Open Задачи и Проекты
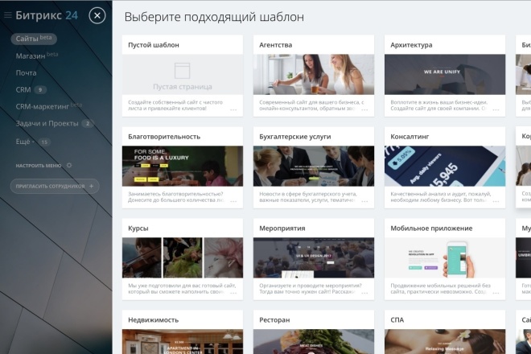This screenshot has width=531, height=354. tap(47, 123)
